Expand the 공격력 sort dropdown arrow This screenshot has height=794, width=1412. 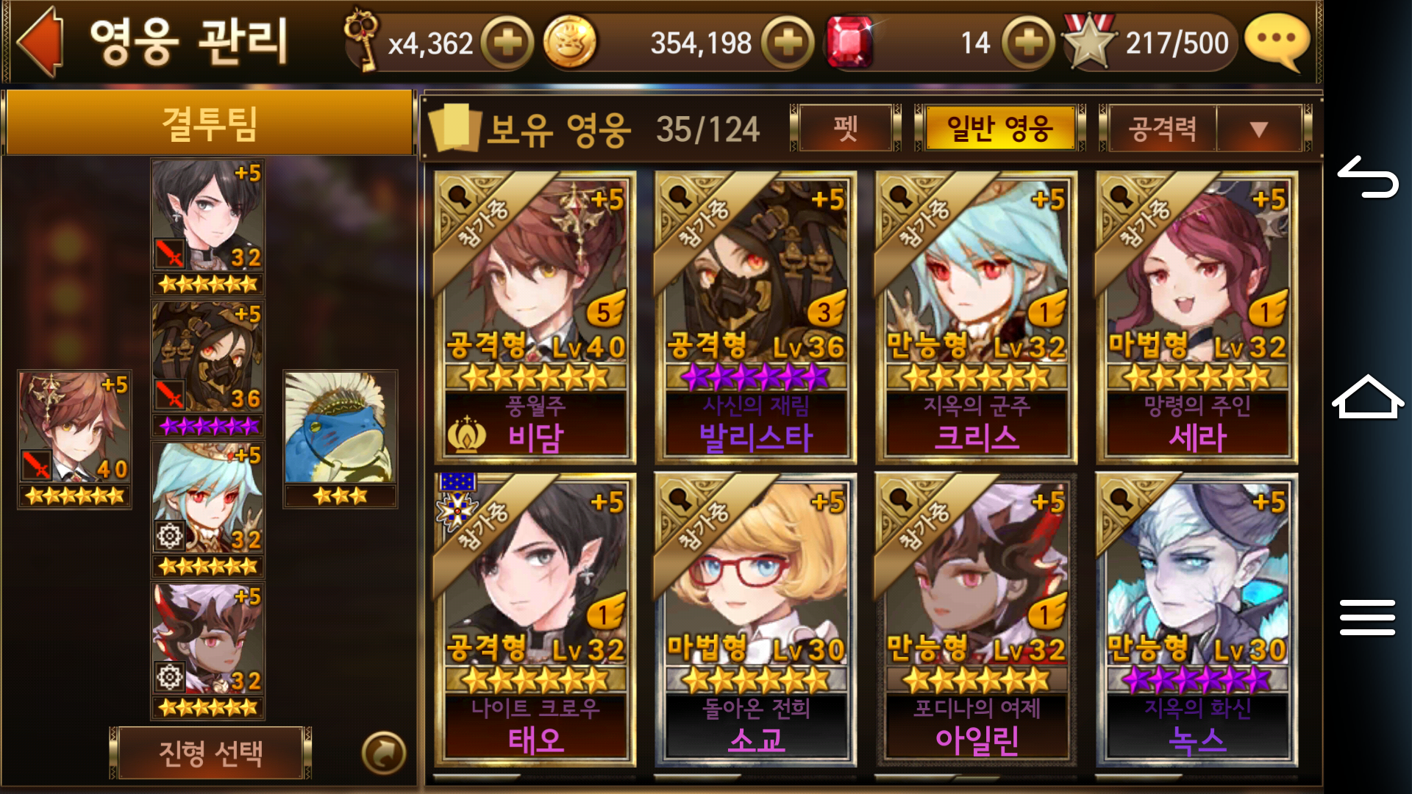1259,129
